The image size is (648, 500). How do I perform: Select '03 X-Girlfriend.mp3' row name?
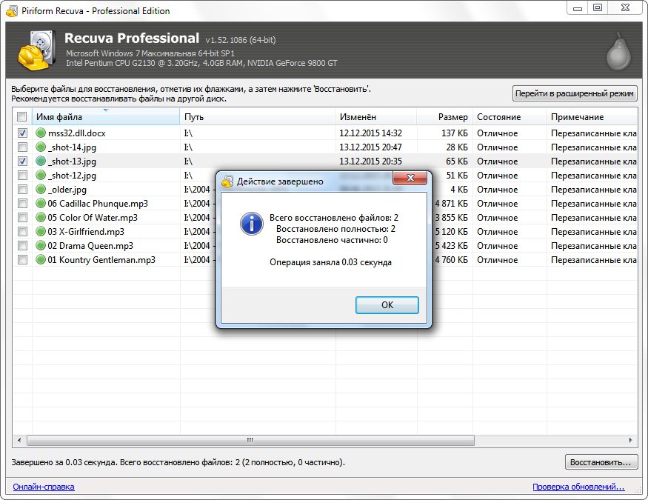pos(86,231)
